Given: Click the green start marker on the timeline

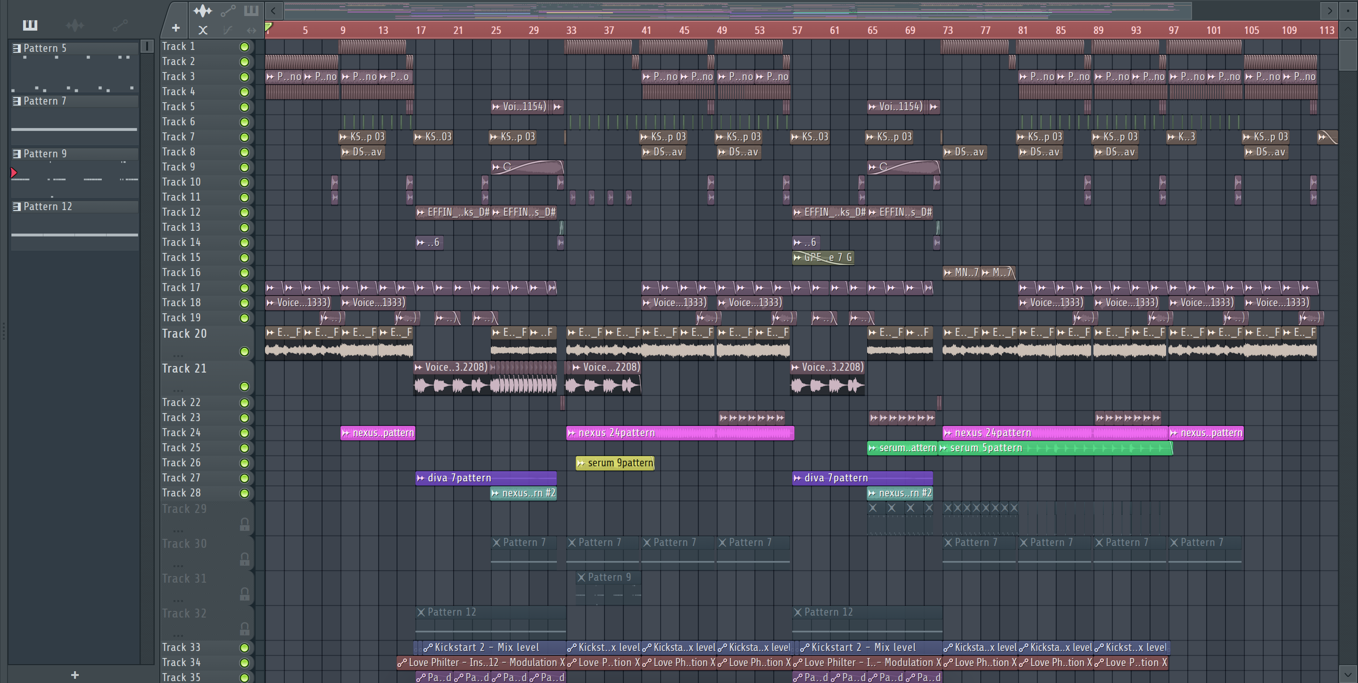Looking at the screenshot, I should point(268,27).
